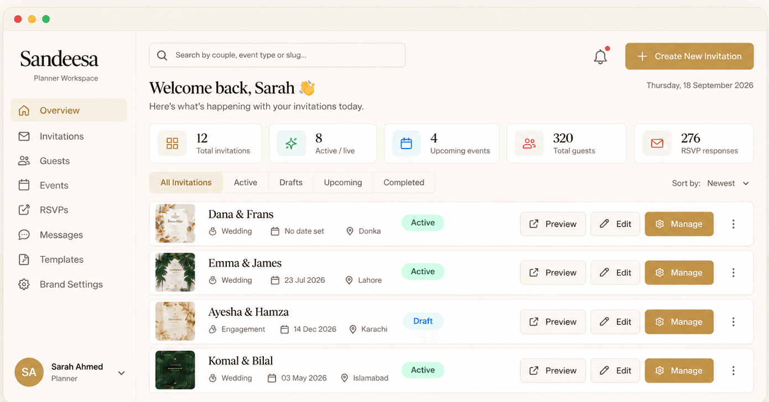Image resolution: width=769 pixels, height=402 pixels.
Task: Click the calendar icon beside 23 Jul 2026
Action: (x=274, y=281)
